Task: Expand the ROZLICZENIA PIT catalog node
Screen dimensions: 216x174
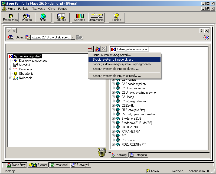Action: tap(113, 145)
